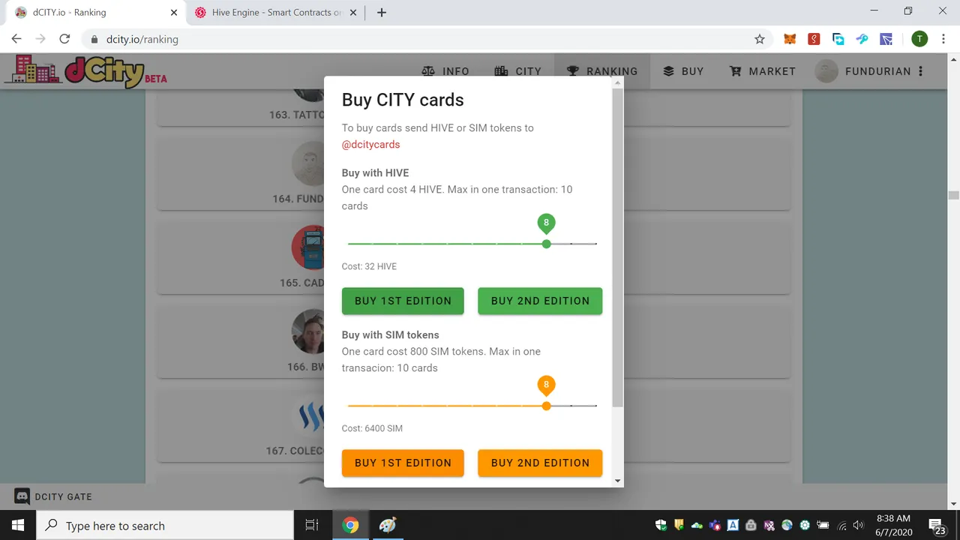Open the volume speaker tray icon
Viewport: 960px width, 540px height.
[859, 526]
